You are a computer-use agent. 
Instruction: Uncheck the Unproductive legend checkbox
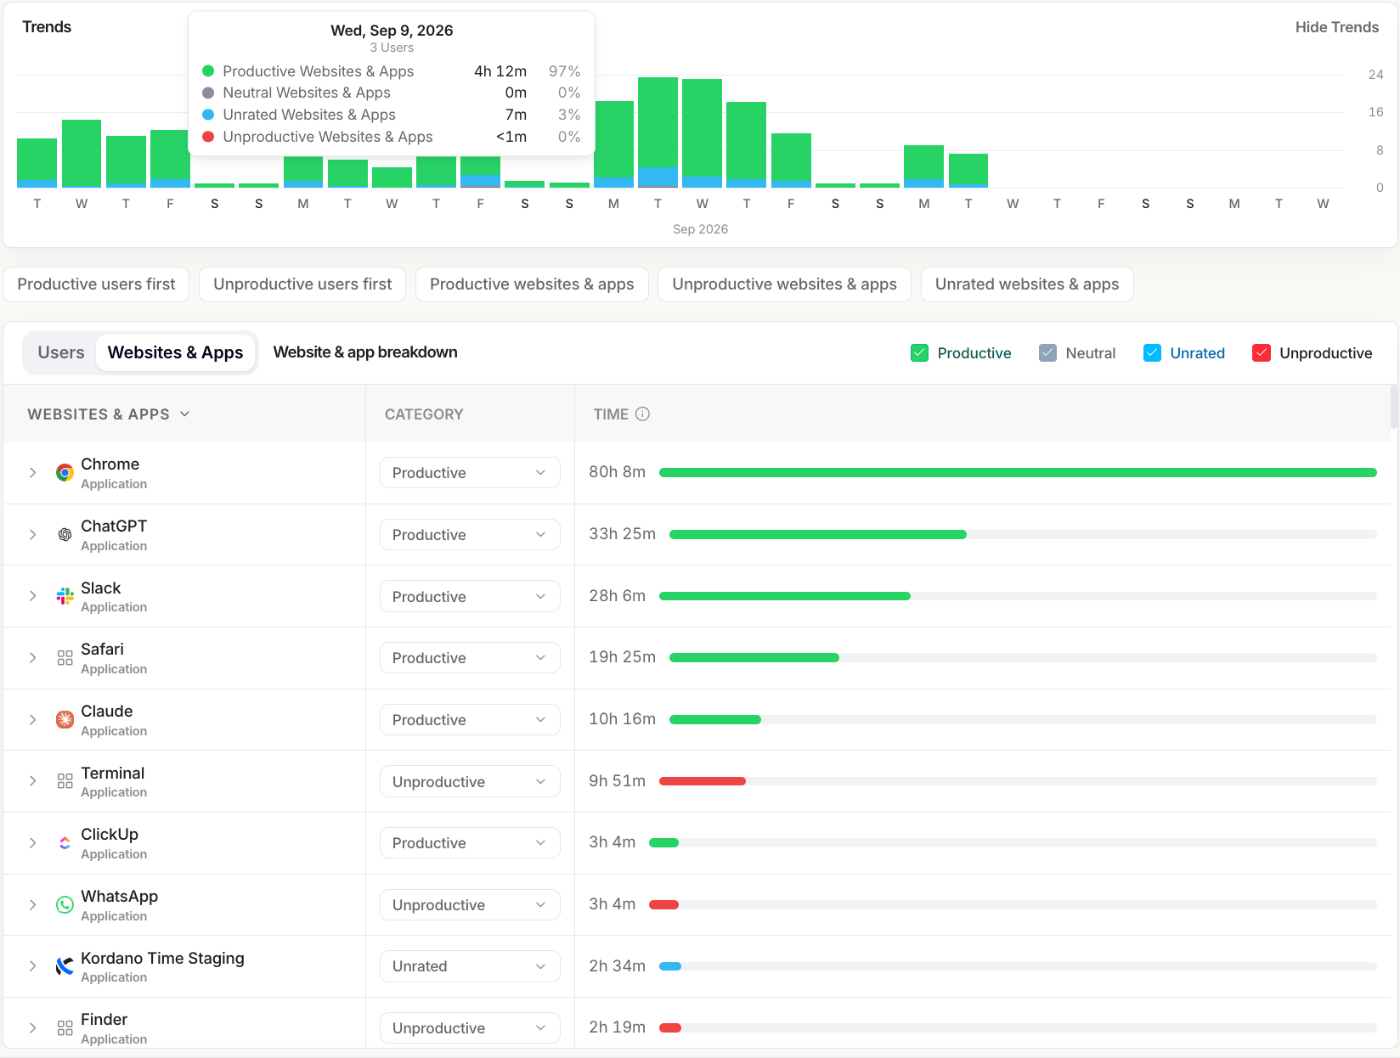(x=1262, y=353)
